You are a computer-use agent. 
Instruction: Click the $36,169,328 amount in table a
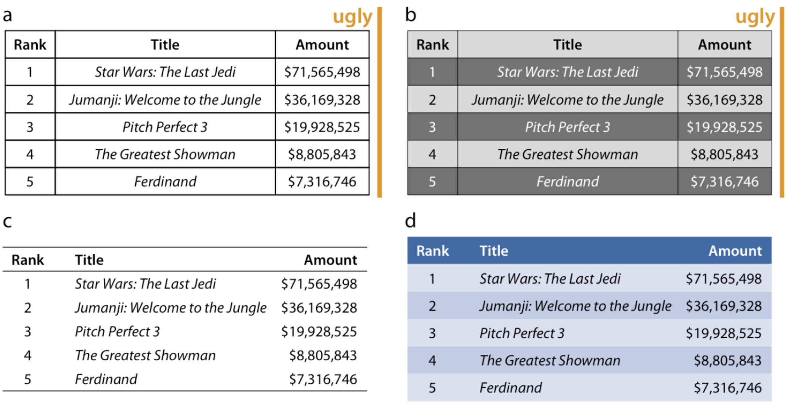pyautogui.click(x=322, y=100)
